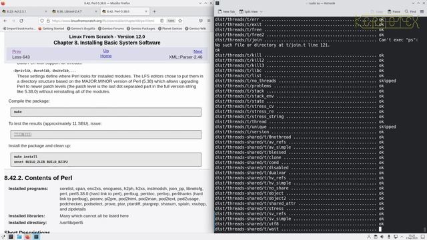Open Find in Konsole
427x240 pixels.
410,12
